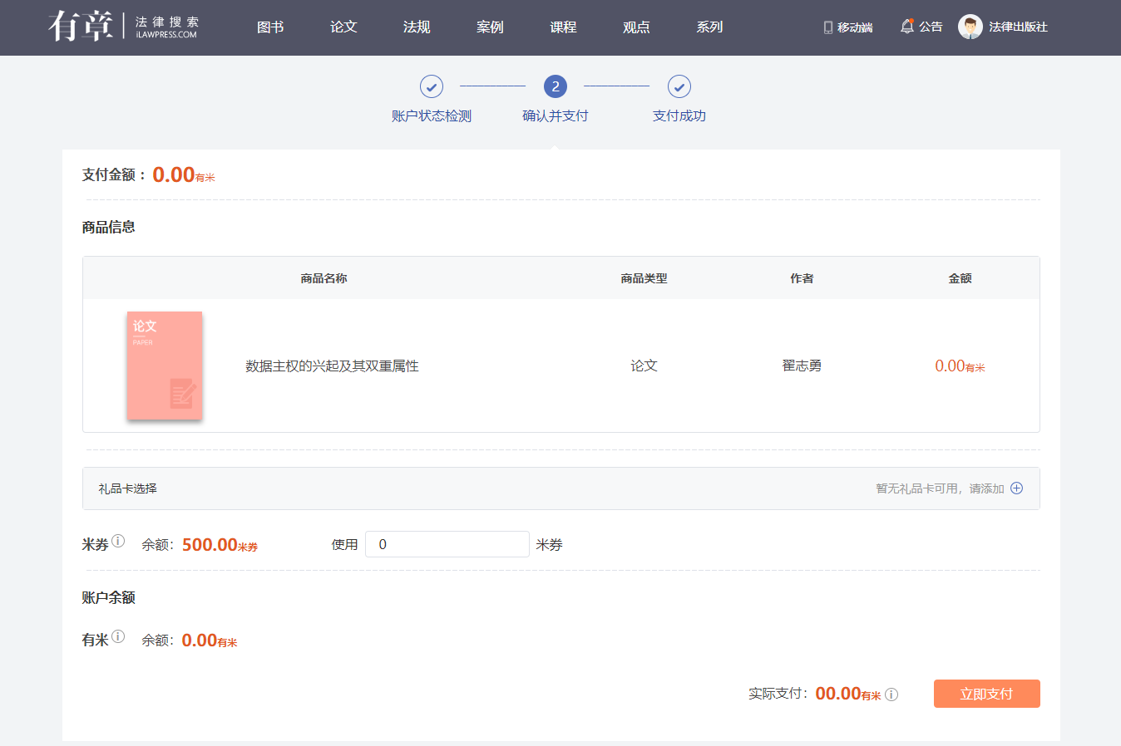Open the 法规 navigation item
1121x746 pixels.
[417, 27]
